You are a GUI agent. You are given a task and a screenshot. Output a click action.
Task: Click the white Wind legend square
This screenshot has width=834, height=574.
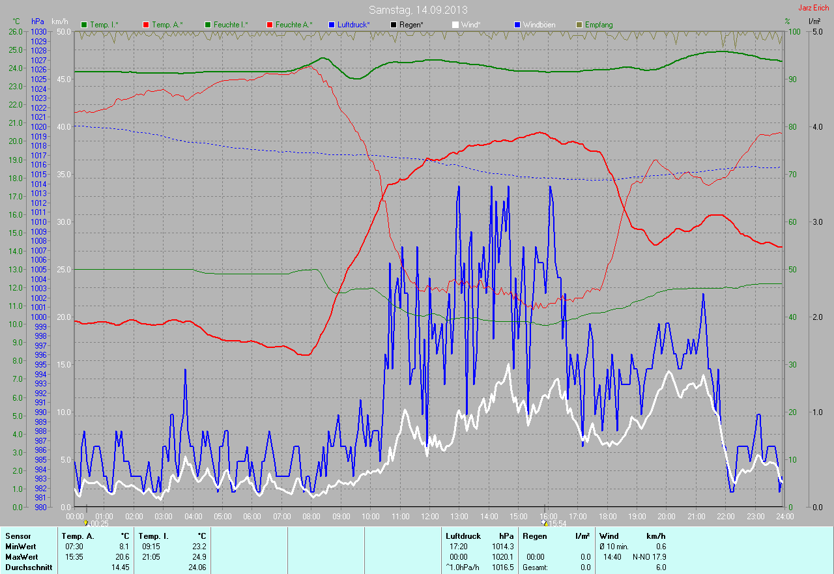[x=455, y=25]
